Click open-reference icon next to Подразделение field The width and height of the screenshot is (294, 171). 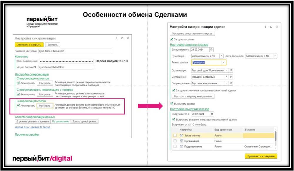[x=231, y=83]
